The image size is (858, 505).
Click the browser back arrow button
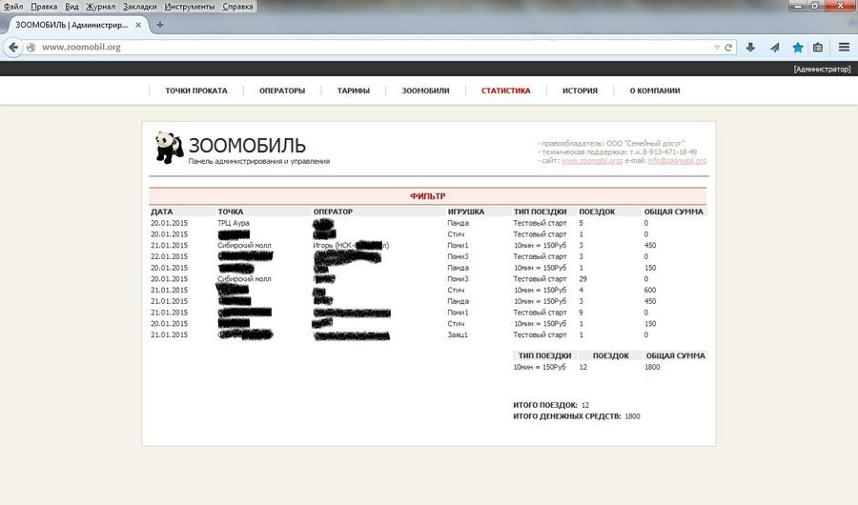point(13,47)
